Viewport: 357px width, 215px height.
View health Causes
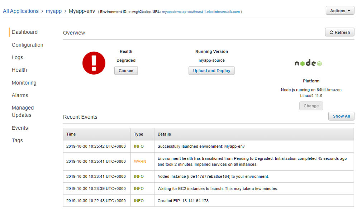(x=126, y=71)
